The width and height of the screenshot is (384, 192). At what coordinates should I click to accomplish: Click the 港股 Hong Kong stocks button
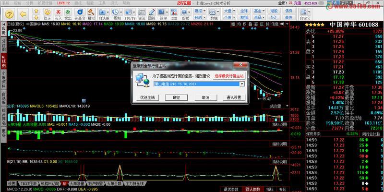click(274, 11)
